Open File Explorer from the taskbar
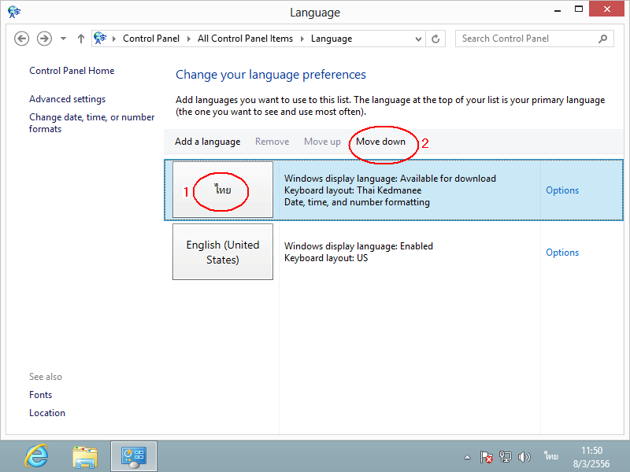Screen dimensions: 630x472 click(85, 457)
